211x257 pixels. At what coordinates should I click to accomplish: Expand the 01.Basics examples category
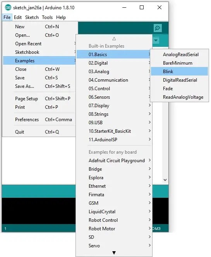point(114,55)
